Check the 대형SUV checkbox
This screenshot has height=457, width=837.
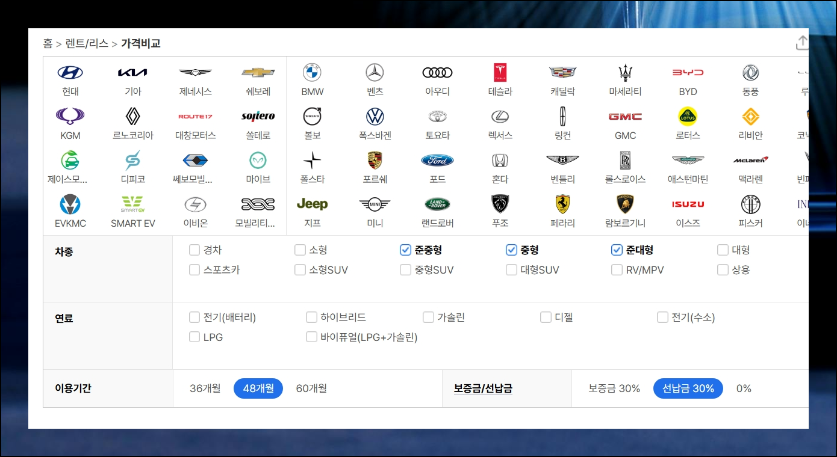[511, 270]
